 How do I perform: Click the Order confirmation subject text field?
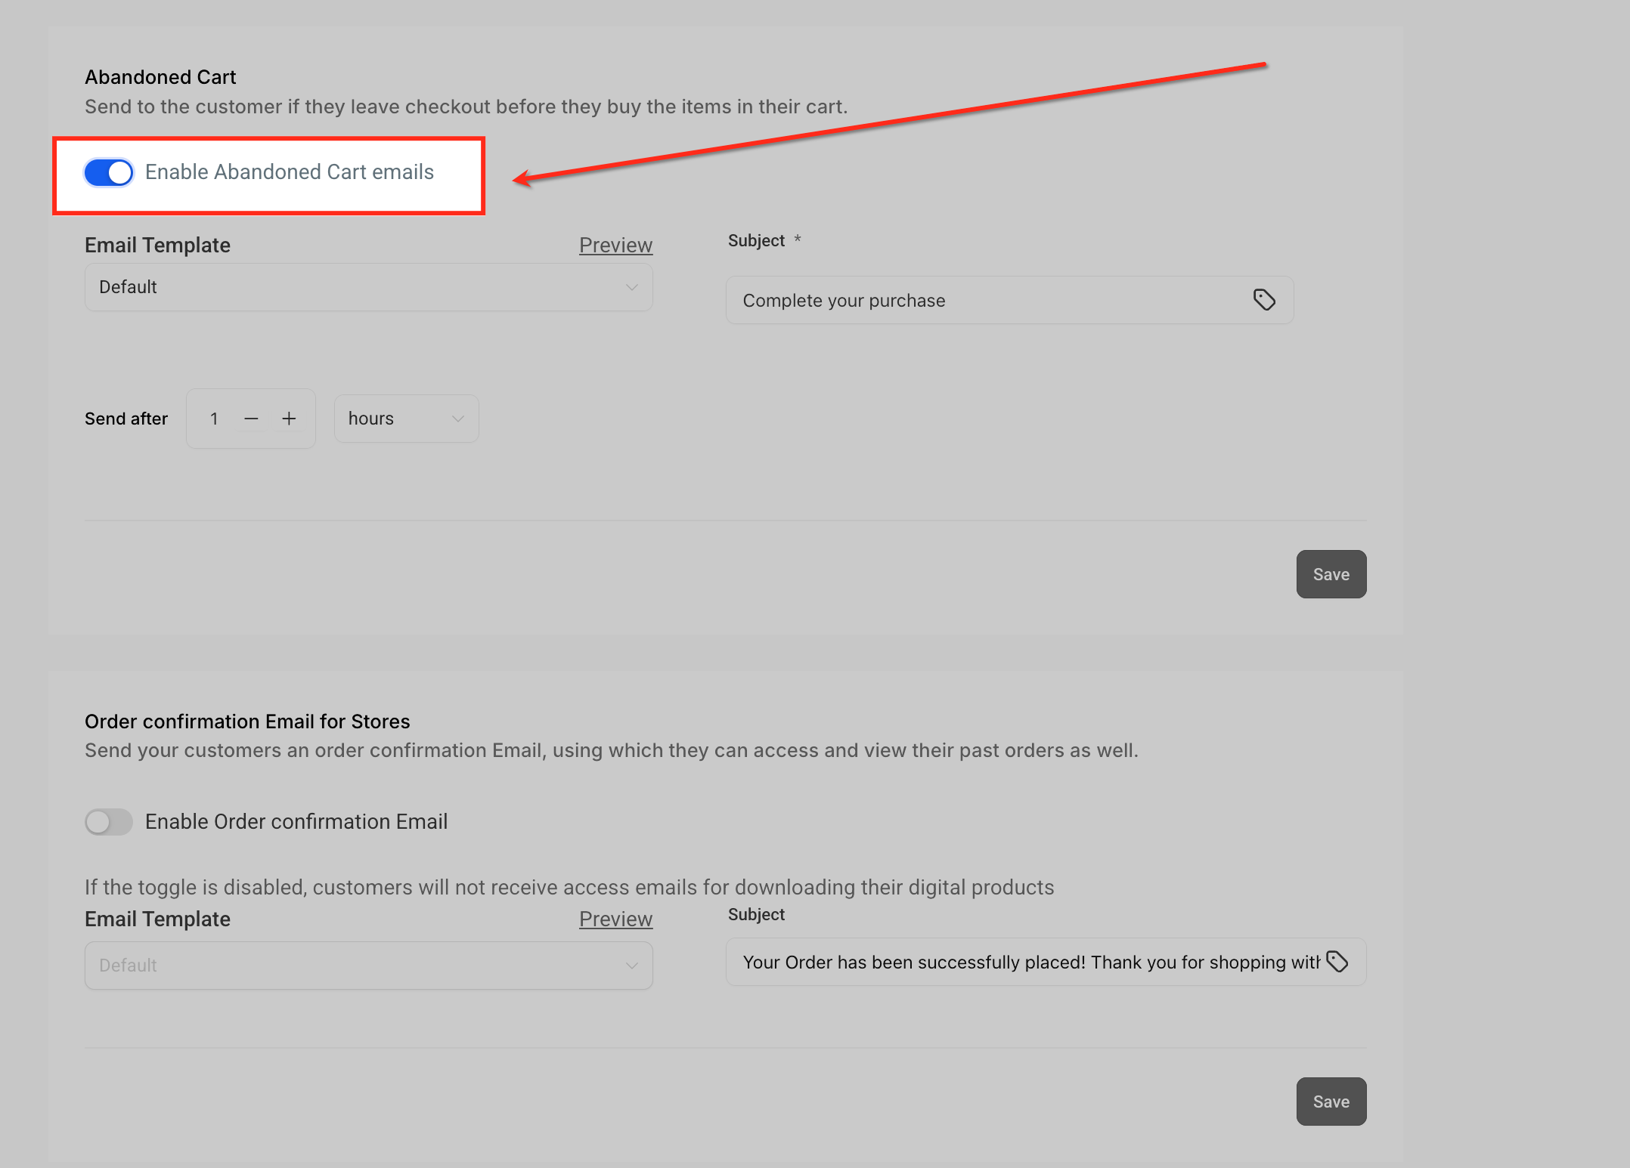(1028, 963)
